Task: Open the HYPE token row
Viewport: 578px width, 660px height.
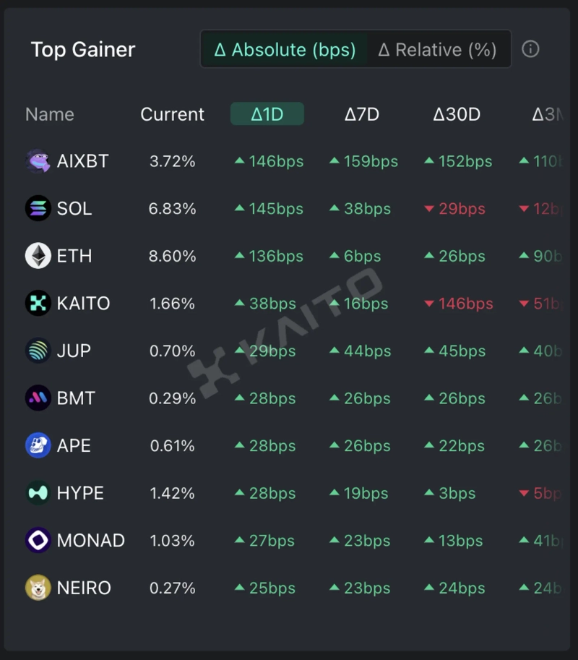Action: [80, 494]
